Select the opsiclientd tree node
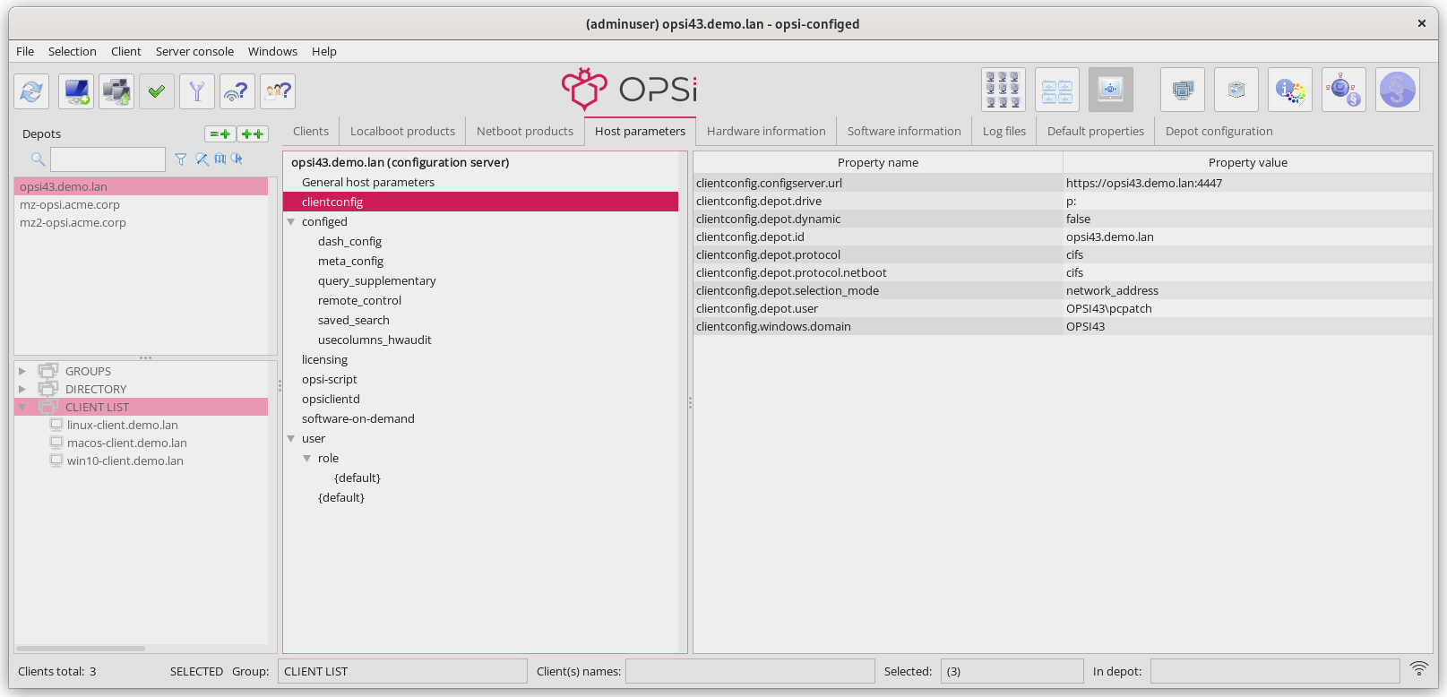 tap(331, 399)
